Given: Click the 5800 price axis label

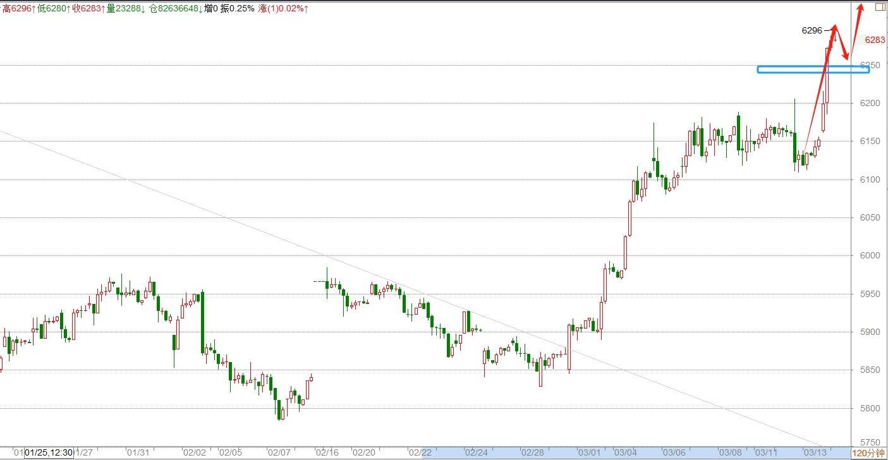Looking at the screenshot, I should [872, 408].
